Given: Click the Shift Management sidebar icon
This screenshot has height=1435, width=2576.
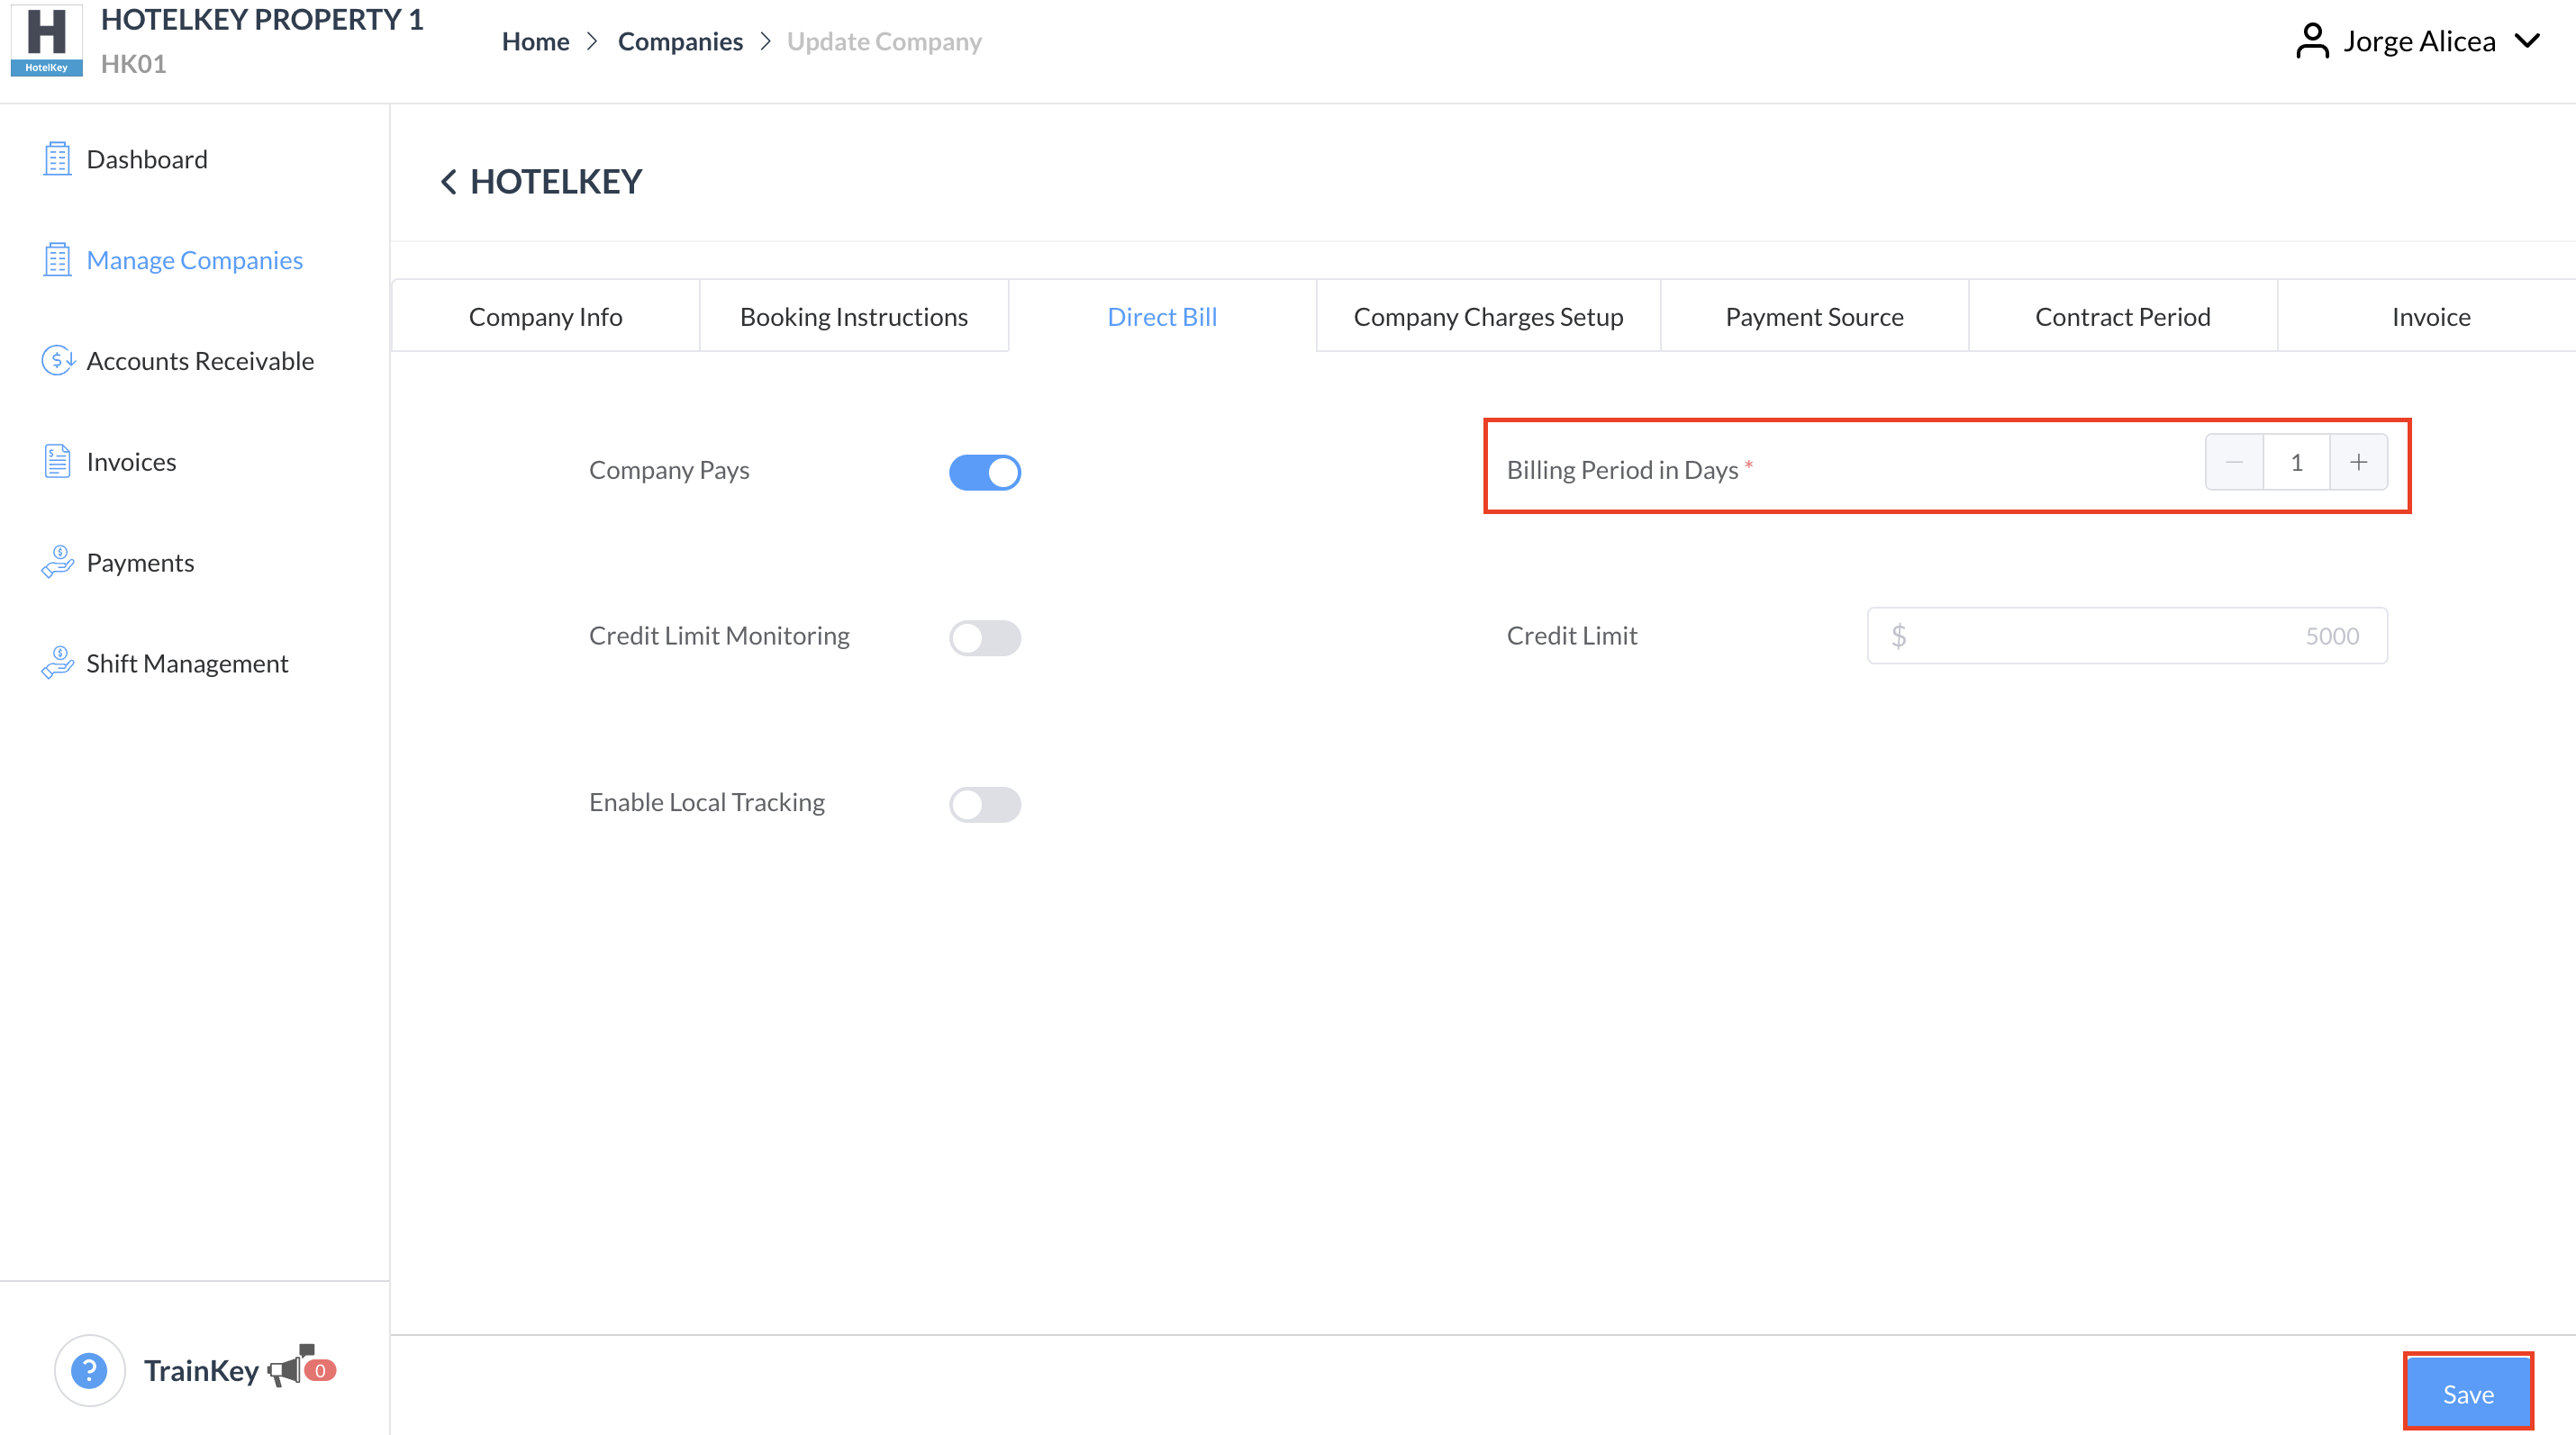Looking at the screenshot, I should click(x=57, y=663).
